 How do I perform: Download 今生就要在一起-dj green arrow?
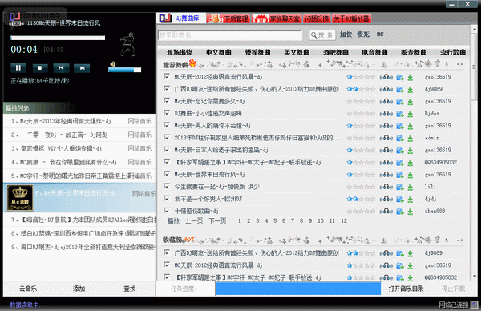tap(410, 187)
